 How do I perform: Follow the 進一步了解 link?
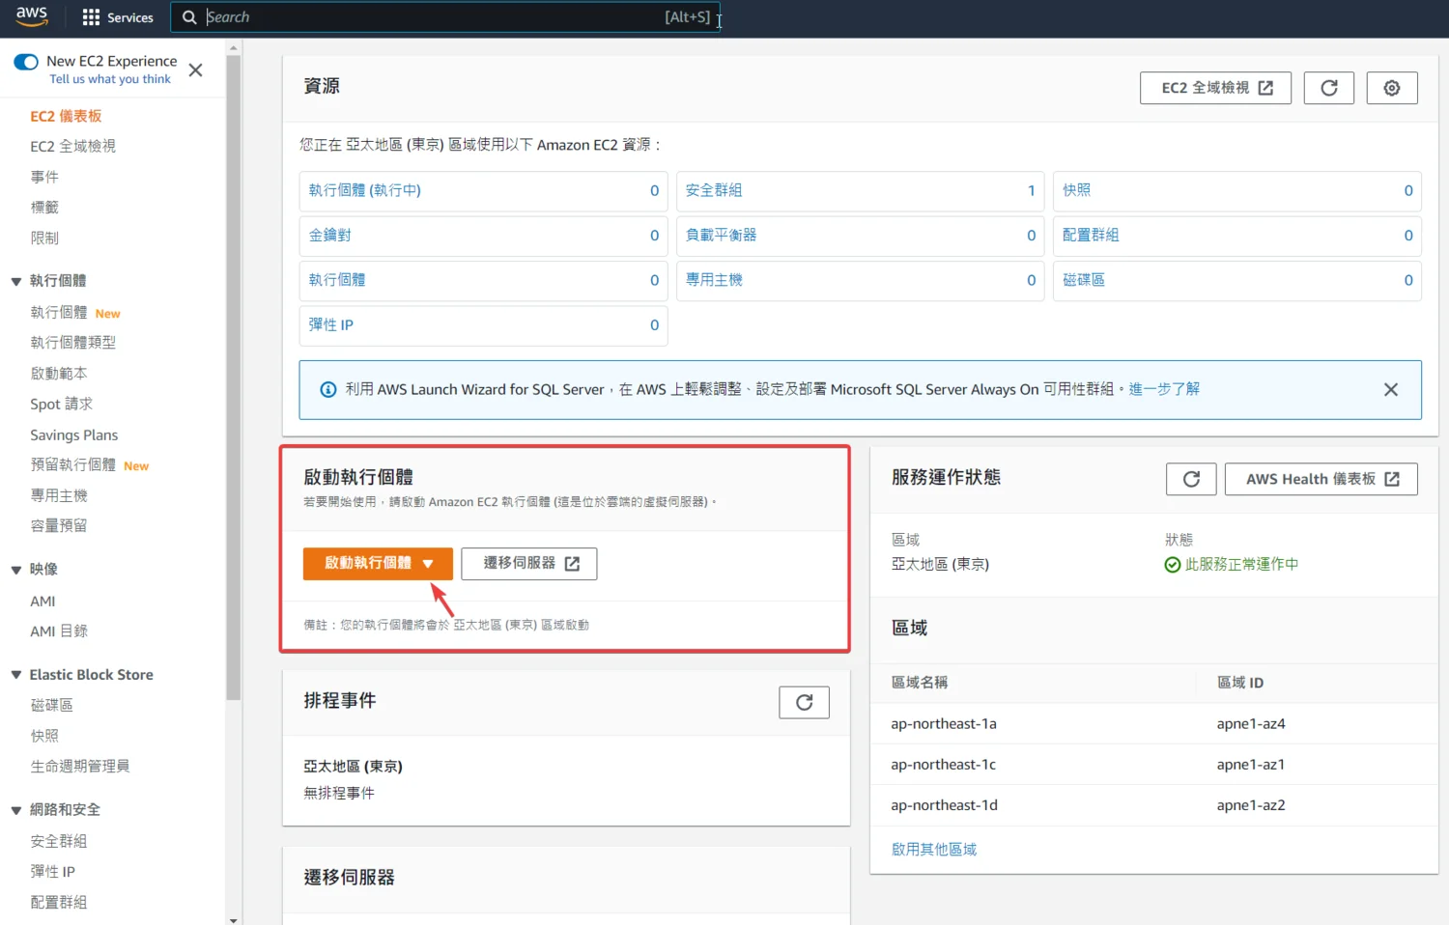[1164, 389]
